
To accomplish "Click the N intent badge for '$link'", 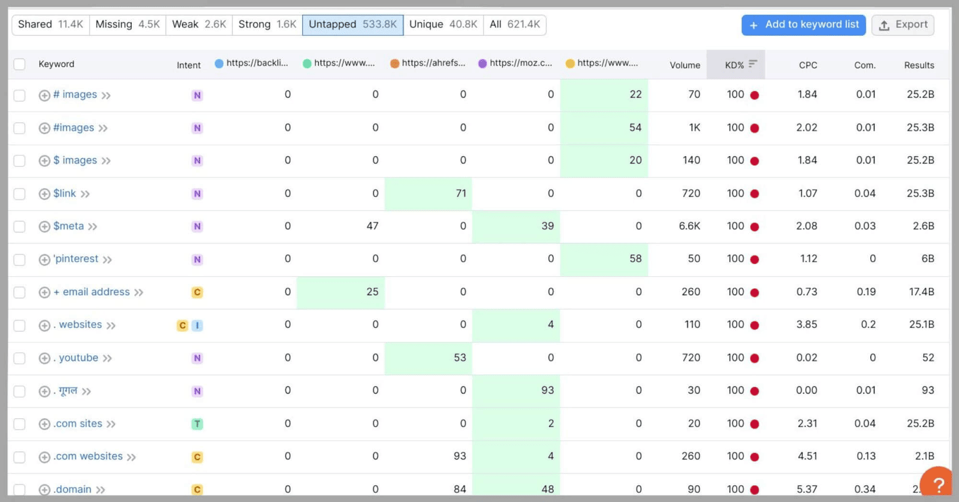I will 197,194.
